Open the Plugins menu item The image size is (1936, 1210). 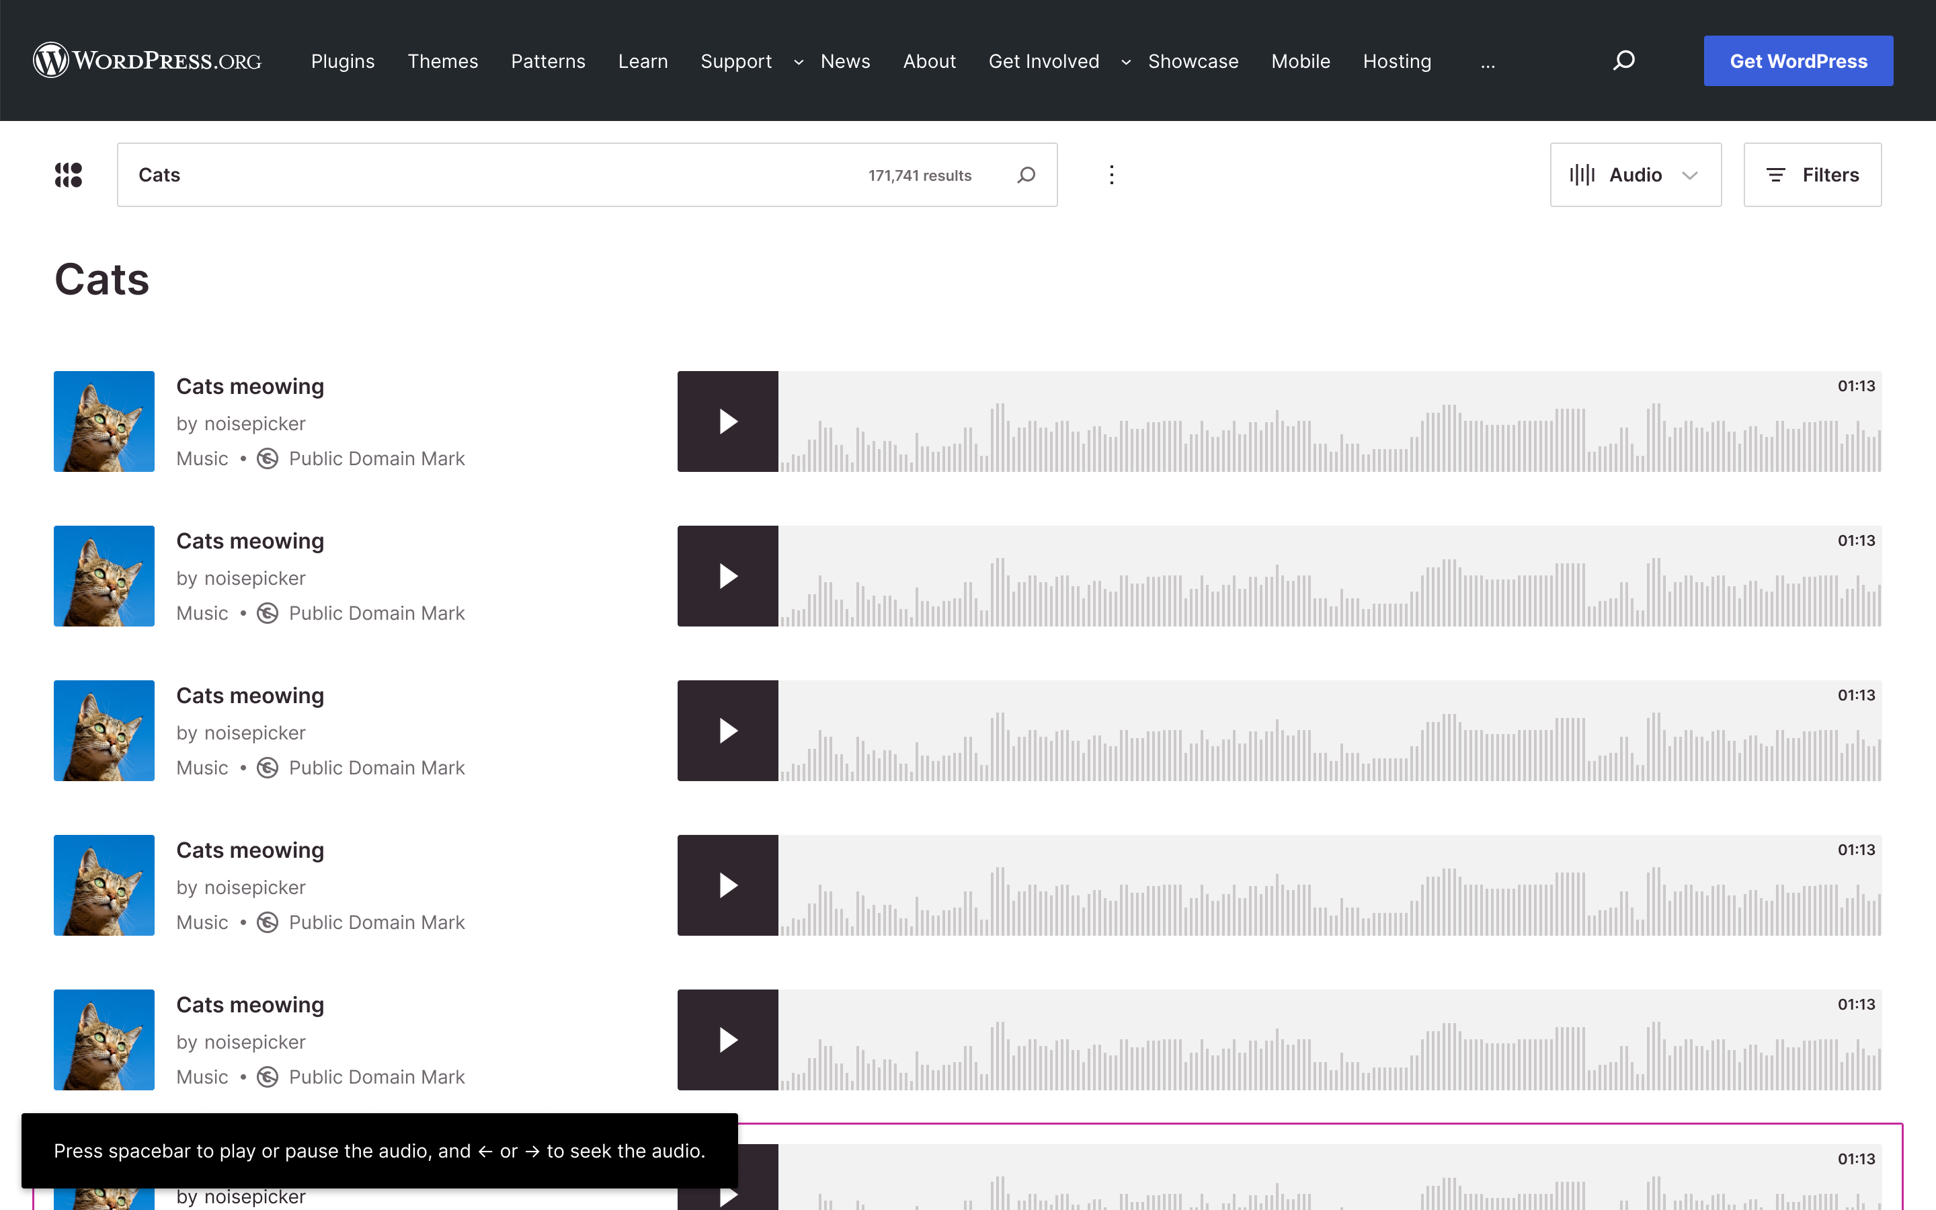click(x=342, y=61)
